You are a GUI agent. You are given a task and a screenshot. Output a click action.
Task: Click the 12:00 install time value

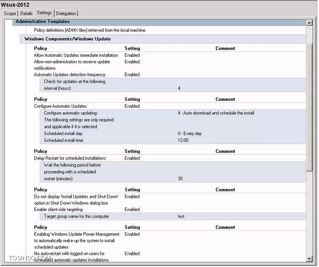coord(183,140)
